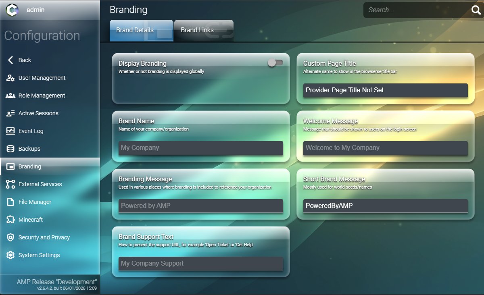
Task: Click the External Services nodes icon
Action: (x=10, y=184)
